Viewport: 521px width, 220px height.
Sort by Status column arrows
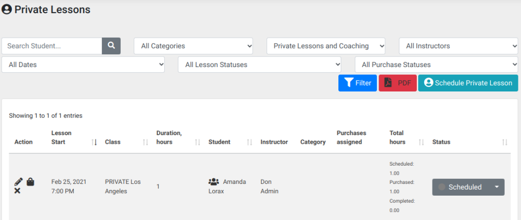tap(505, 142)
